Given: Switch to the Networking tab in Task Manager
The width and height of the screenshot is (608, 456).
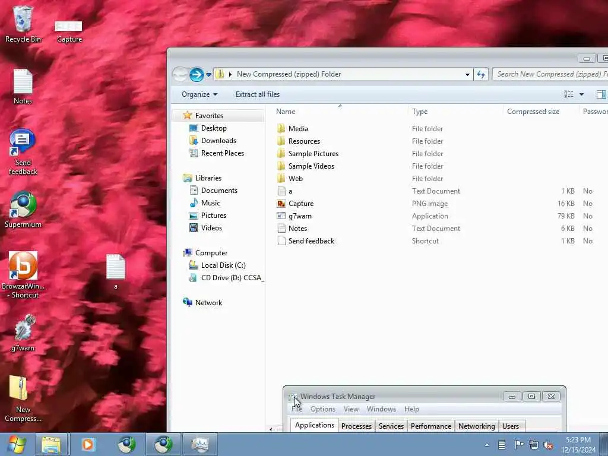Looking at the screenshot, I should [477, 426].
